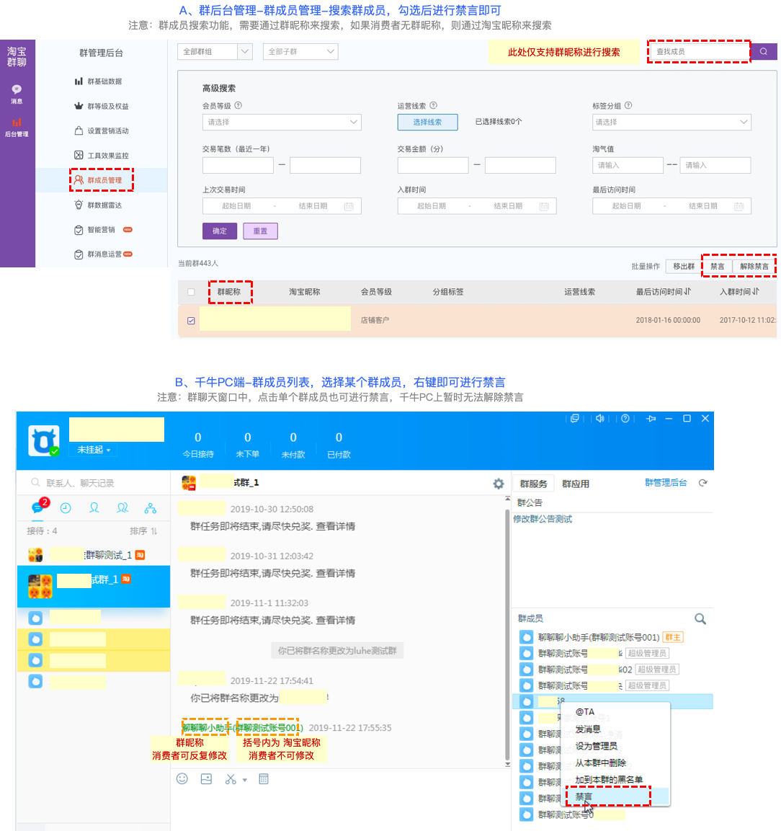Open 群等级及权益 menu item

point(101,106)
